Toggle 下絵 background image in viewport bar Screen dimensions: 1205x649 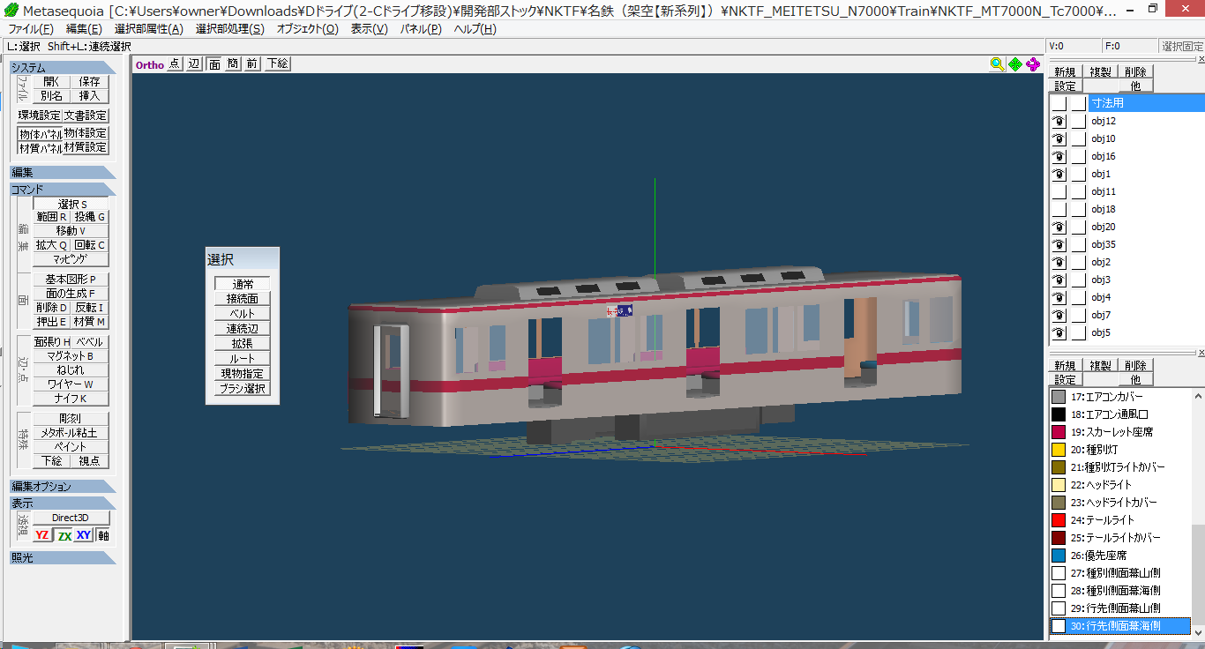click(277, 63)
